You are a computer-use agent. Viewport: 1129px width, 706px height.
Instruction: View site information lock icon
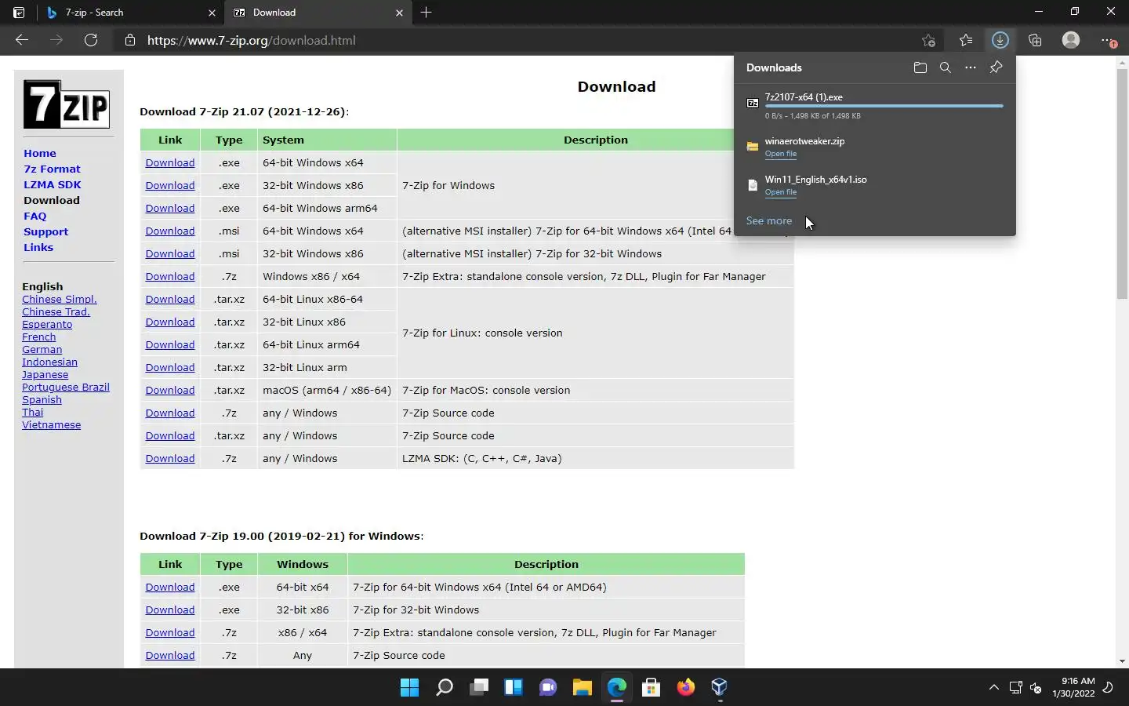click(x=130, y=40)
